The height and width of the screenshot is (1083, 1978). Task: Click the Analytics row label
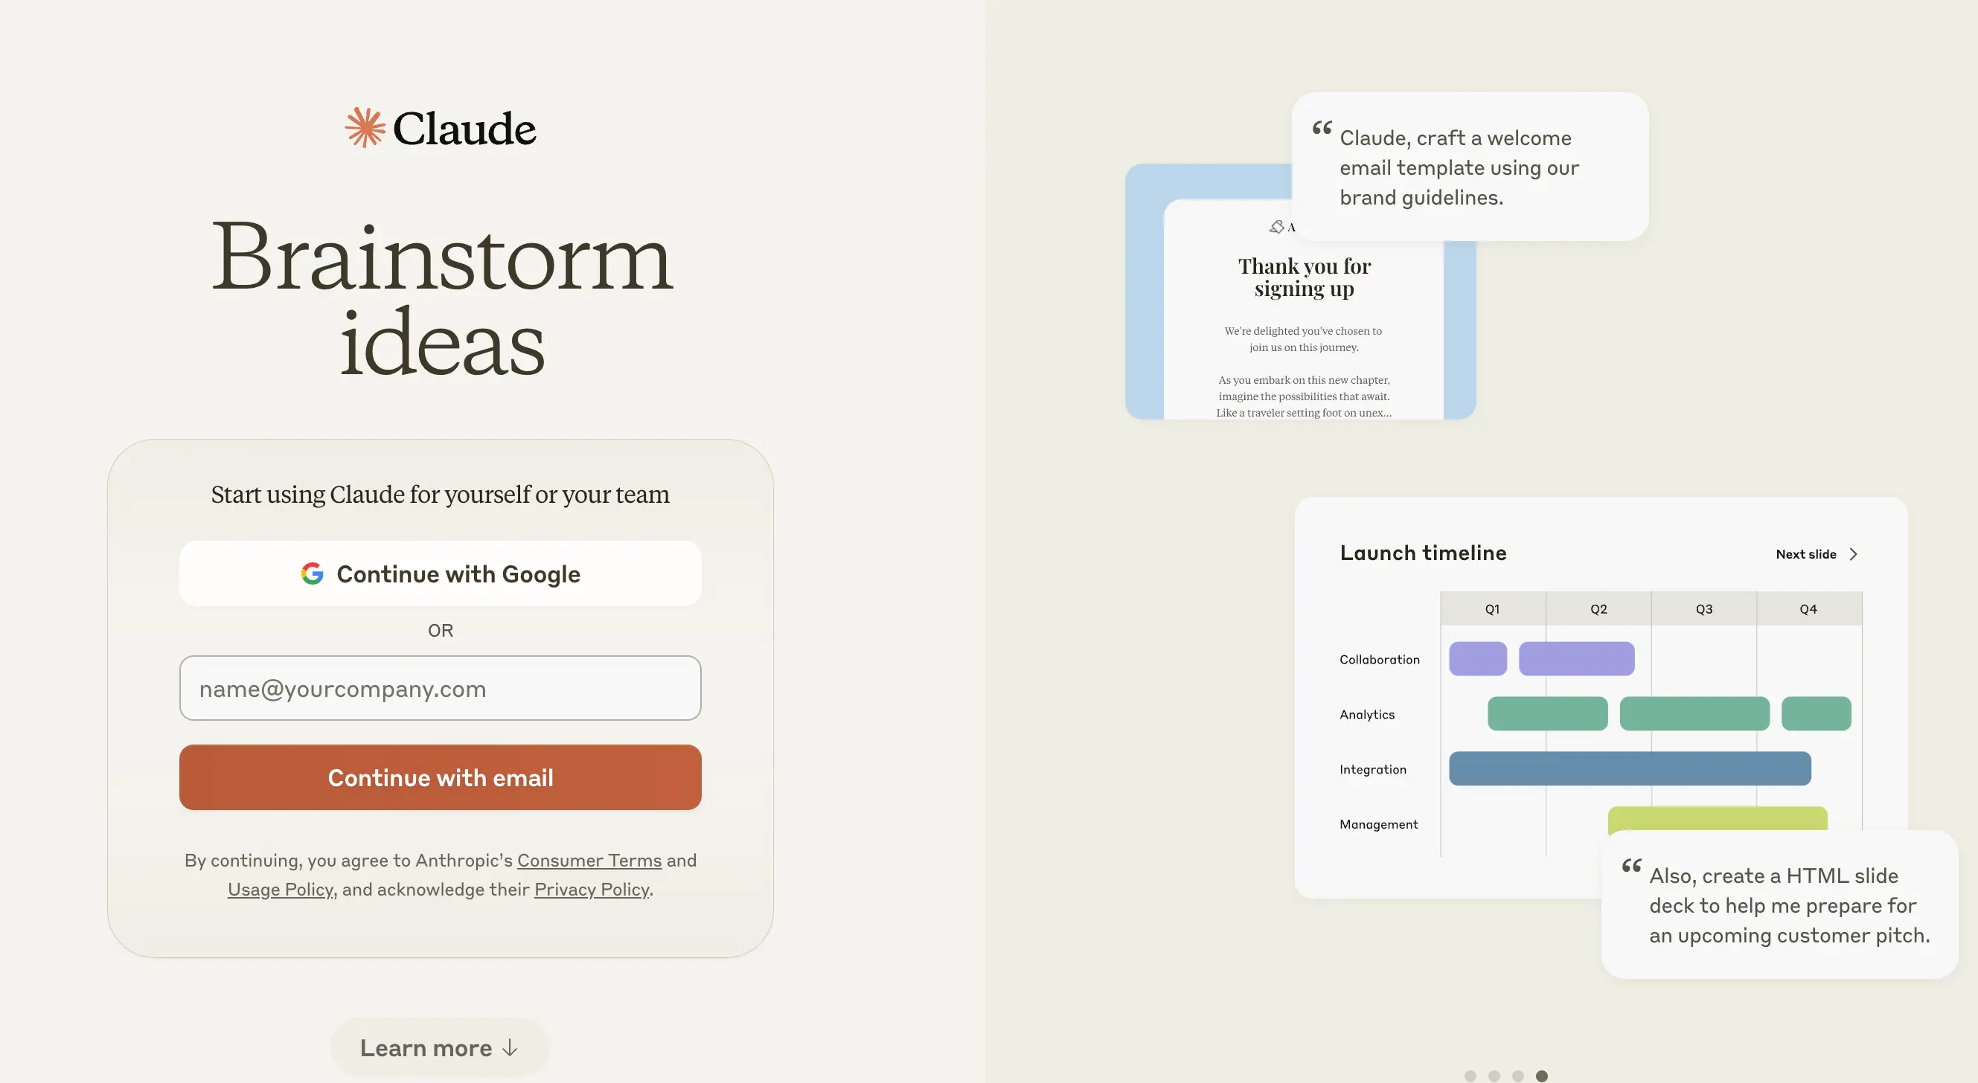pyautogui.click(x=1367, y=715)
